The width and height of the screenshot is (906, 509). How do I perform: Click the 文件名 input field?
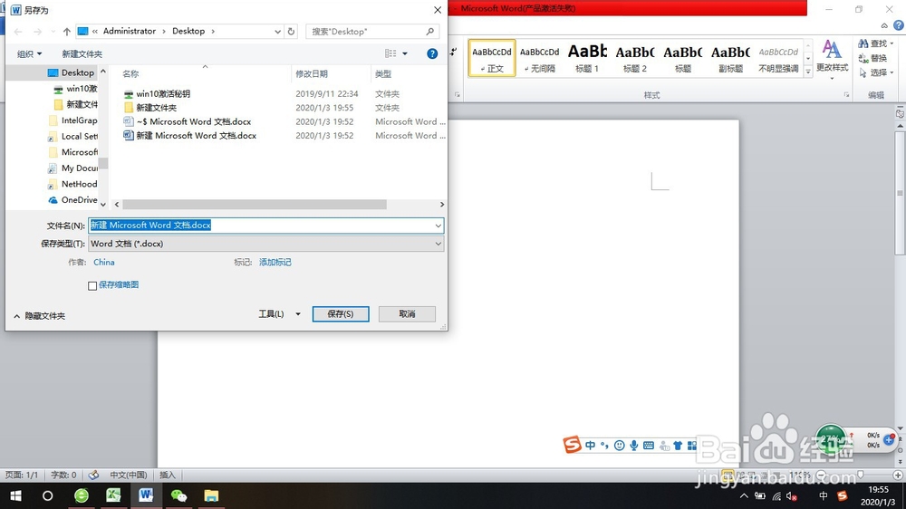[265, 226]
